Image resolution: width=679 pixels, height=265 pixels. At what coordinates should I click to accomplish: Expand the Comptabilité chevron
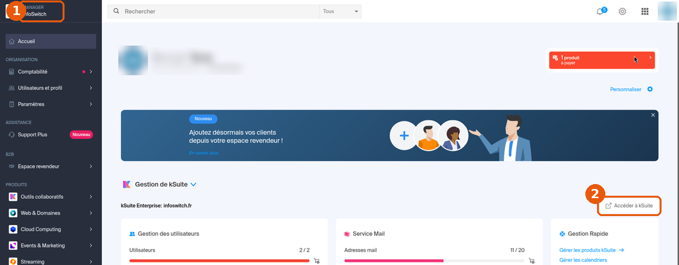click(x=91, y=72)
